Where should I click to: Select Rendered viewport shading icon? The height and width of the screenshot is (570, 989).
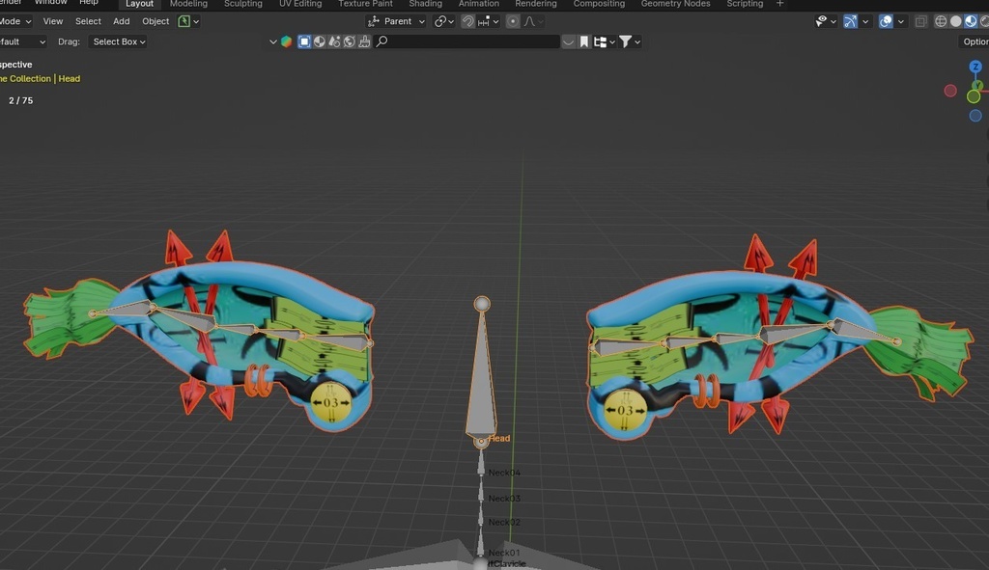pyautogui.click(x=984, y=20)
